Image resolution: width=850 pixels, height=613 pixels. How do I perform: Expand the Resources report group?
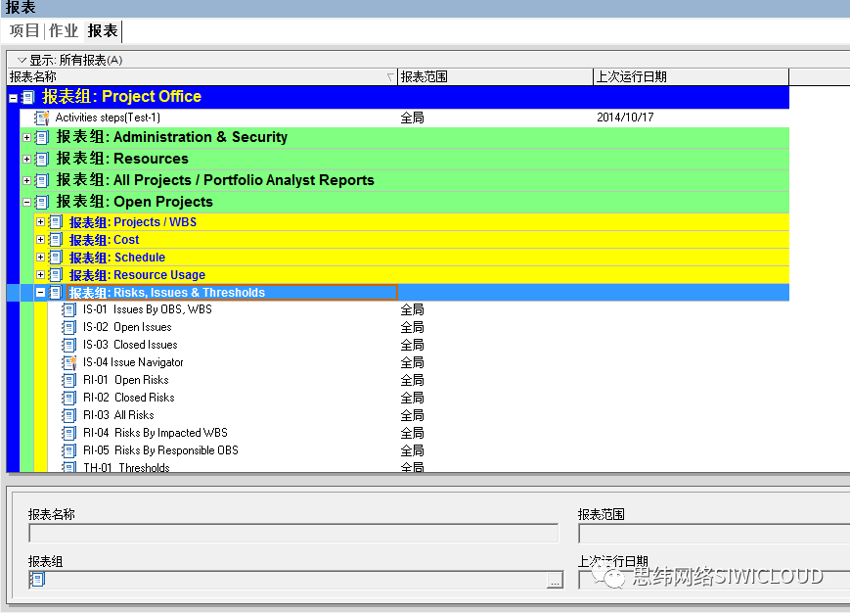click(26, 159)
